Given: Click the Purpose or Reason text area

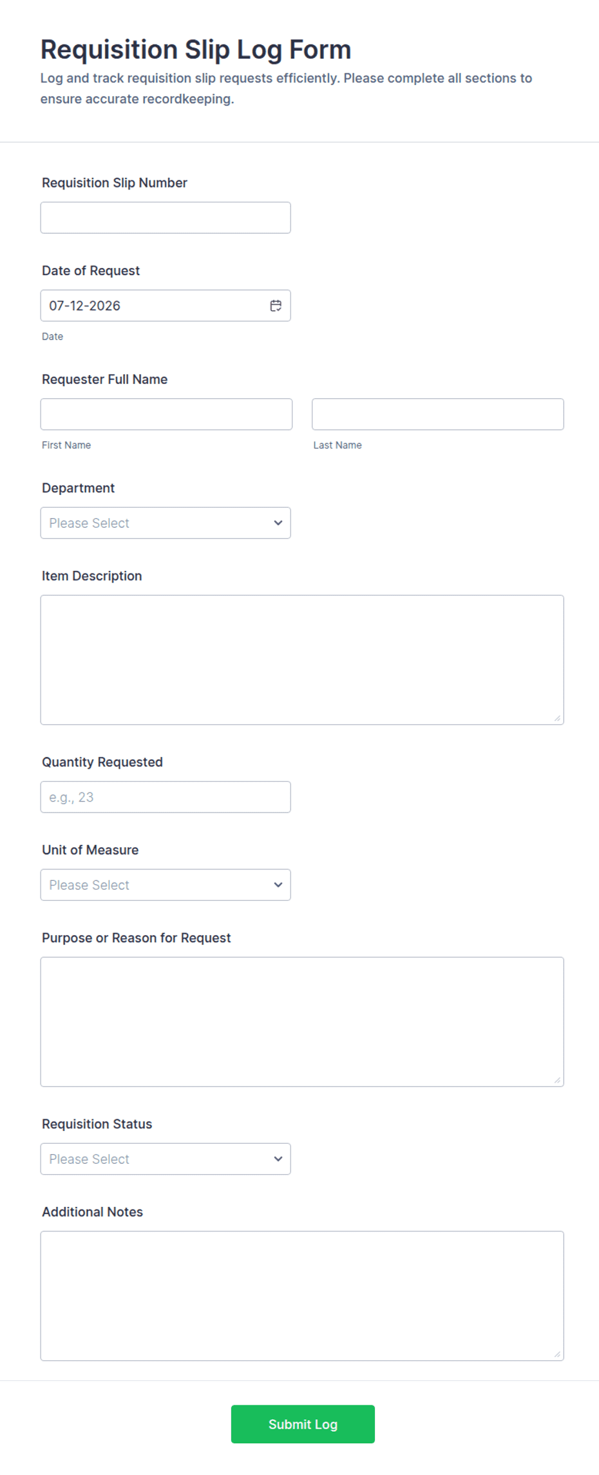Looking at the screenshot, I should [302, 1022].
